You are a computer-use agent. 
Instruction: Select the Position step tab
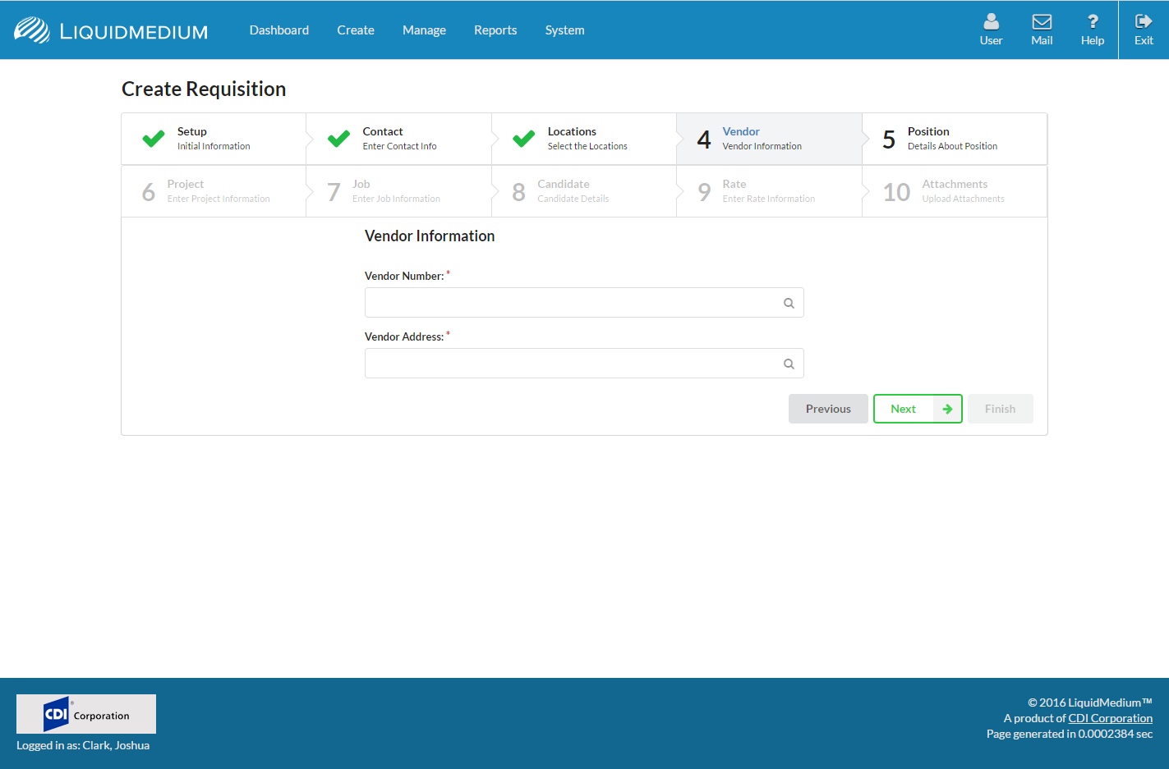953,139
